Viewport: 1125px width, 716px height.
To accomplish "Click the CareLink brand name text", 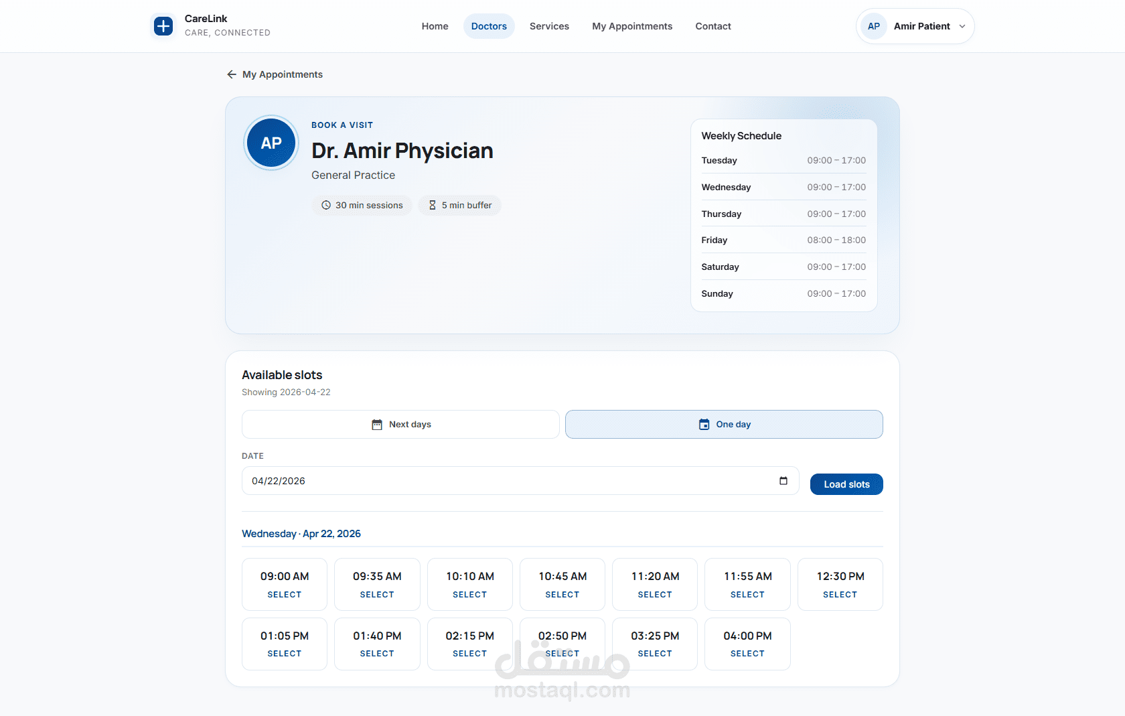I will tap(206, 19).
